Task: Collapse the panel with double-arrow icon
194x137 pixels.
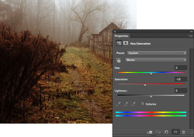Action: (x=191, y=31)
